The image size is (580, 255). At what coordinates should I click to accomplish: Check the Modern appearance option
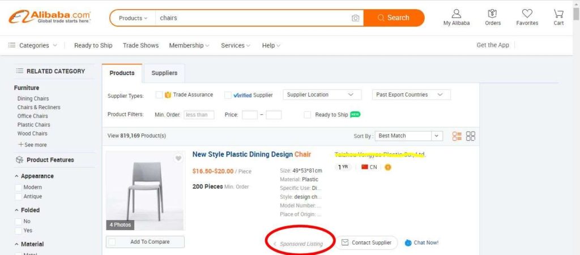[18, 188]
